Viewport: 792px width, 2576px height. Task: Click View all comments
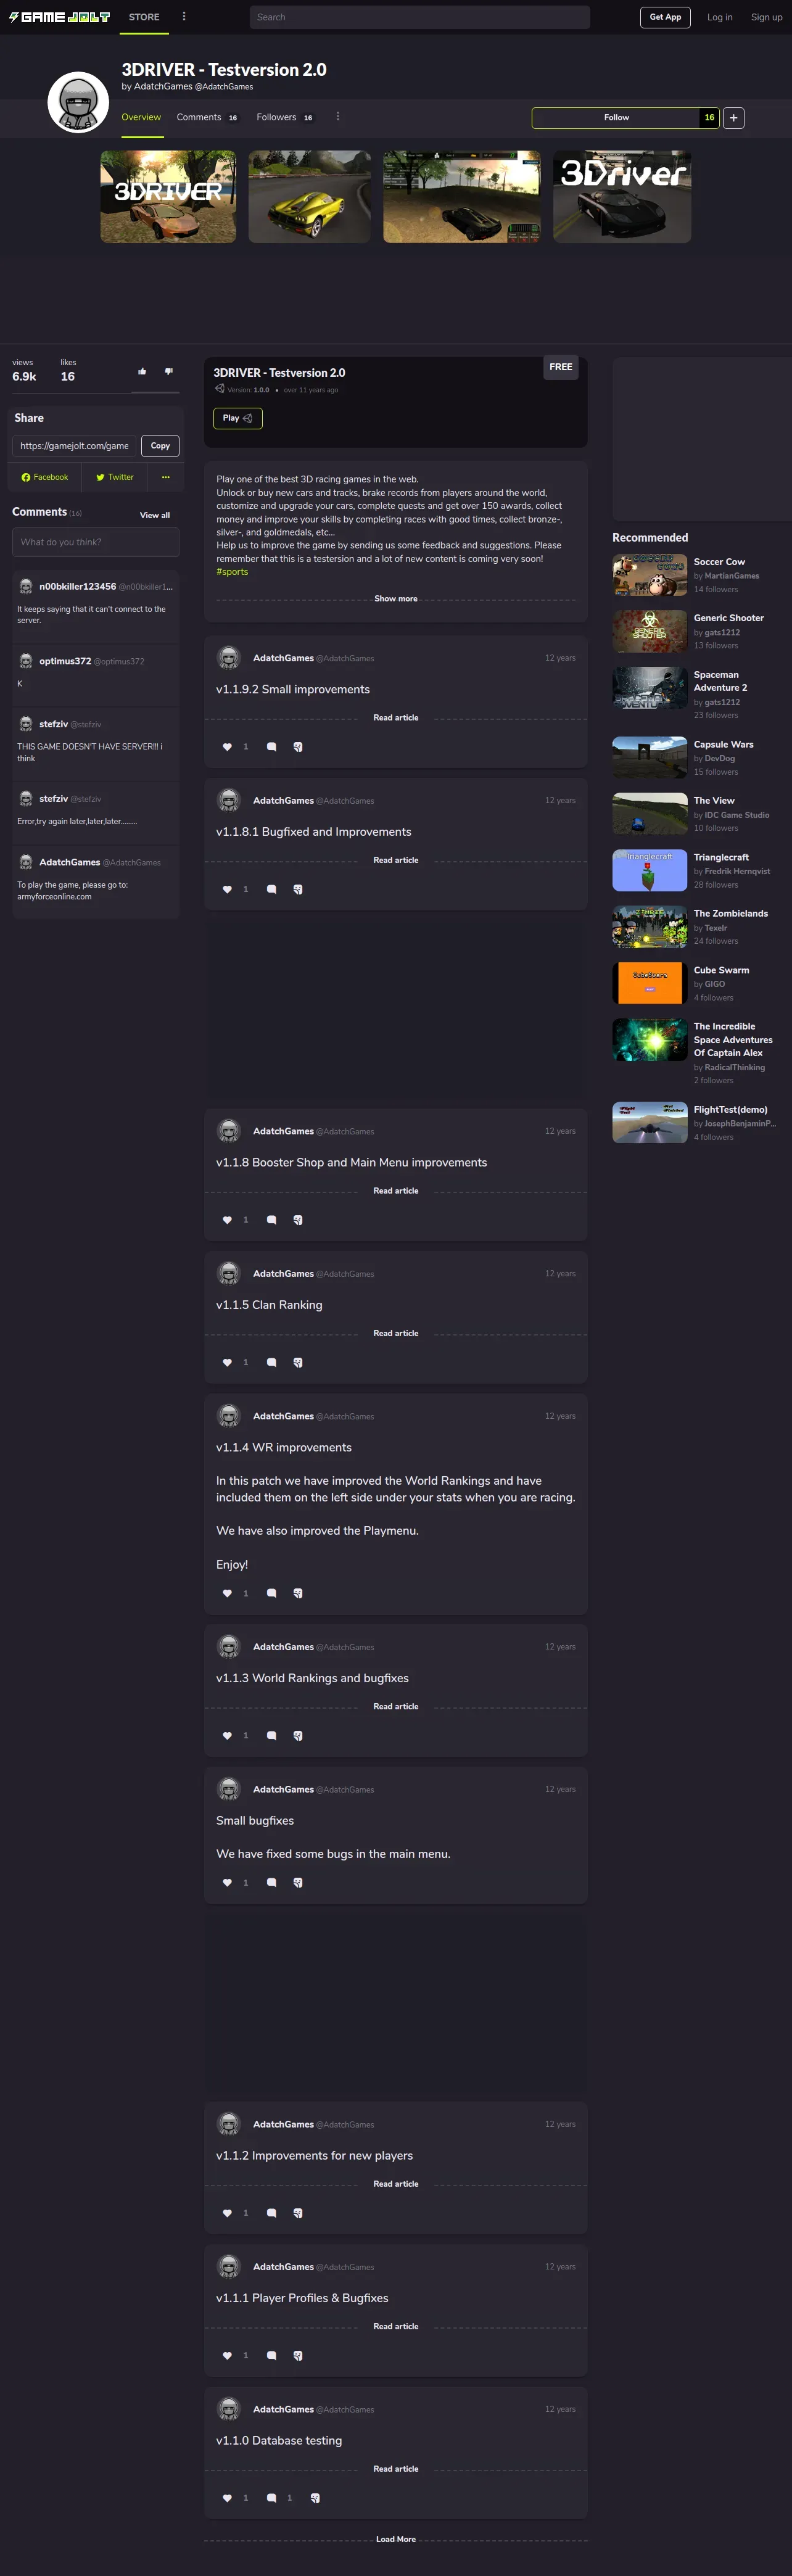click(x=155, y=515)
